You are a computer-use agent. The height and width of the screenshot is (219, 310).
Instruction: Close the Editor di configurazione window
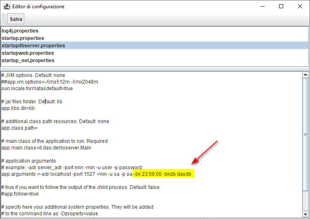pyautogui.click(x=300, y=7)
